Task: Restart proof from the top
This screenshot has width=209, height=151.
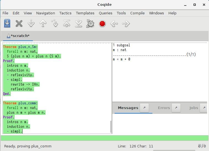Action: point(67,23)
